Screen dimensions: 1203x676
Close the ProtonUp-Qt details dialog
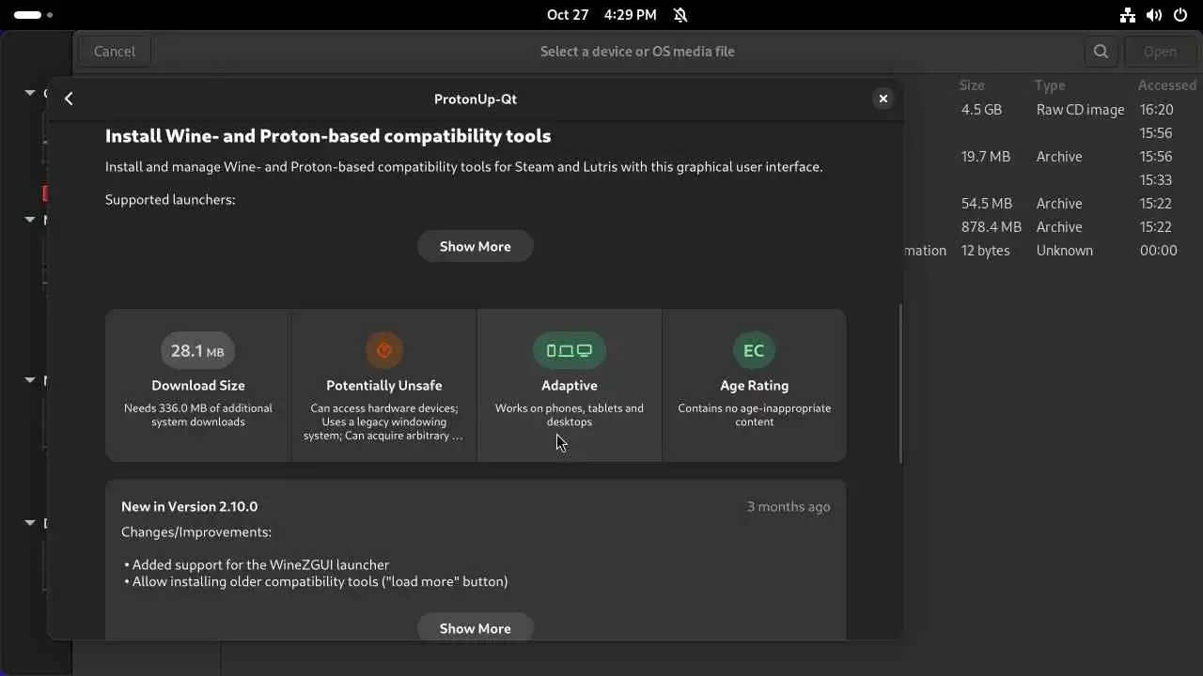pyautogui.click(x=883, y=99)
